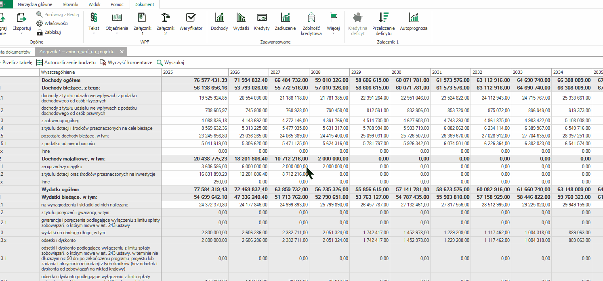Open Załącznik 2 from the ribbon
603x281 pixels.
pyautogui.click(x=165, y=23)
